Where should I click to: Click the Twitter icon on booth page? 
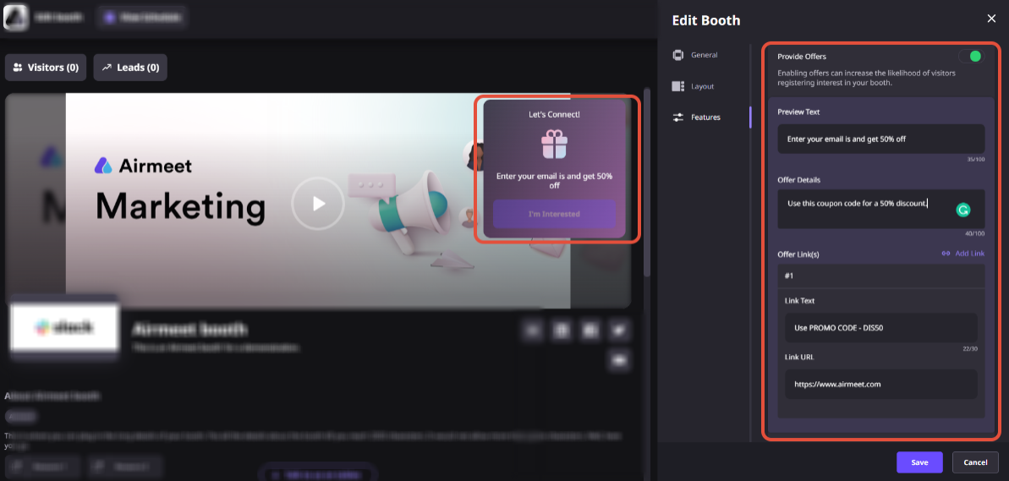point(619,331)
